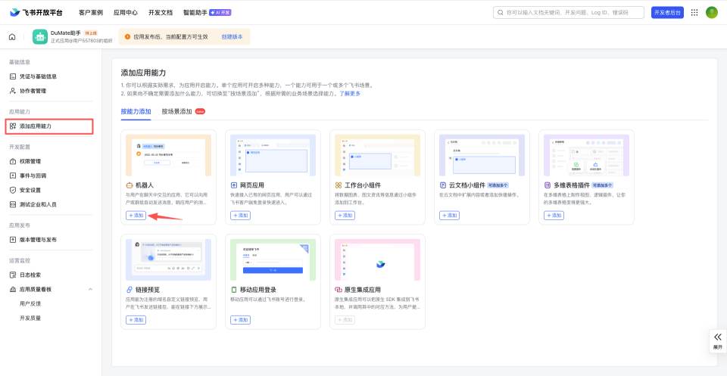
Task: Click the DuMate助手 app icon
Action: 40,36
